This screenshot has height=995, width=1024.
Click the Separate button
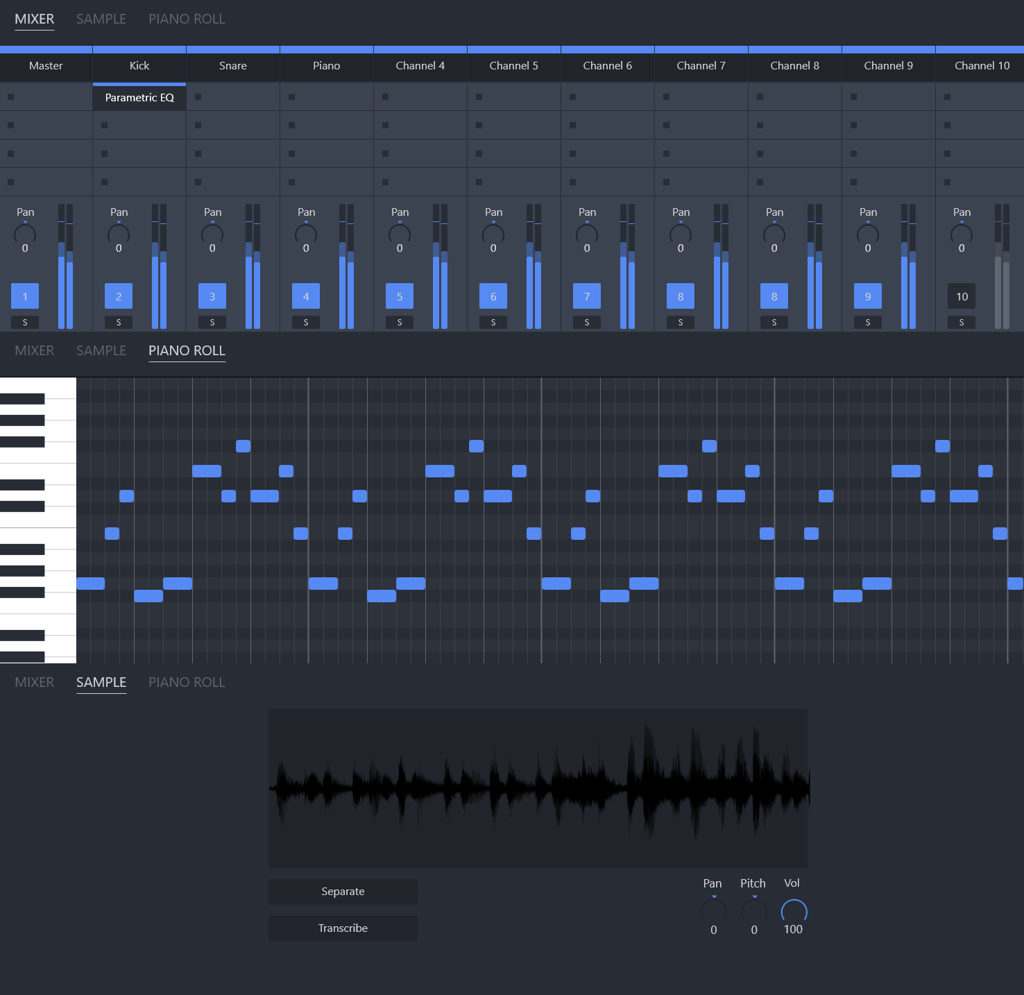coord(343,892)
